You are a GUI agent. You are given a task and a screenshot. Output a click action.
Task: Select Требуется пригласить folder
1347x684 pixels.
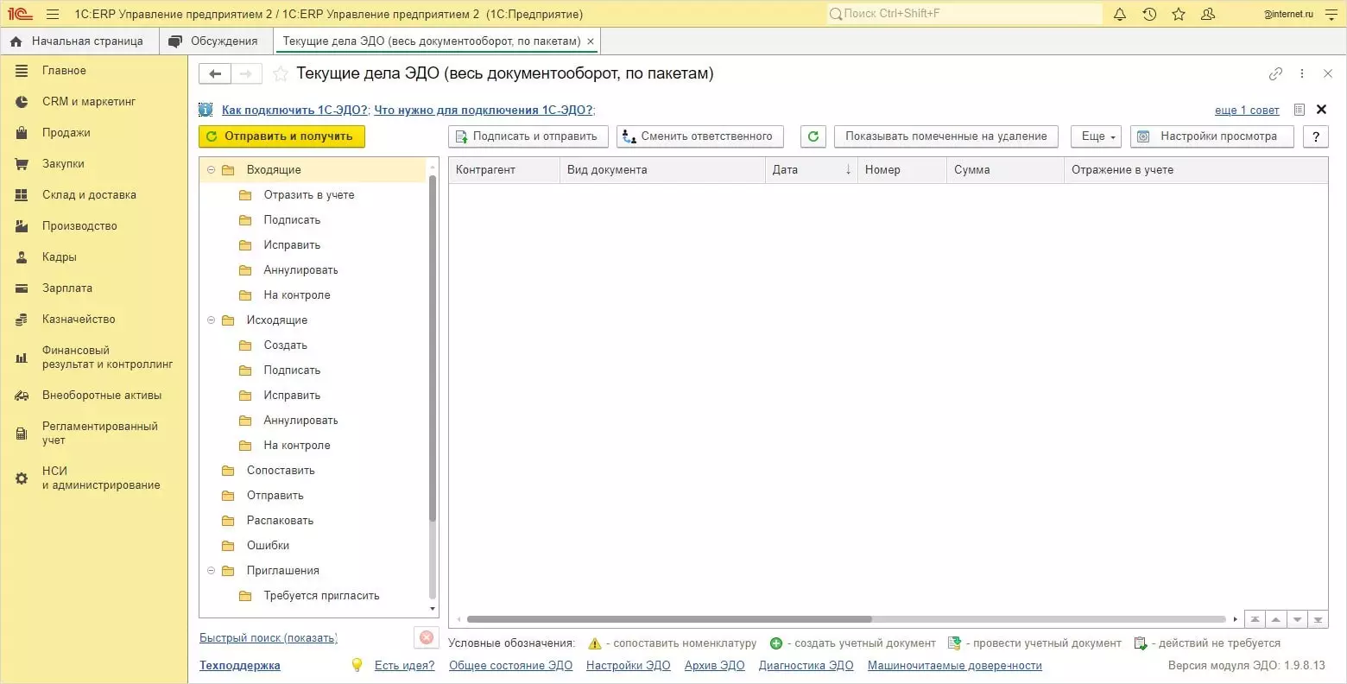pyautogui.click(x=321, y=596)
